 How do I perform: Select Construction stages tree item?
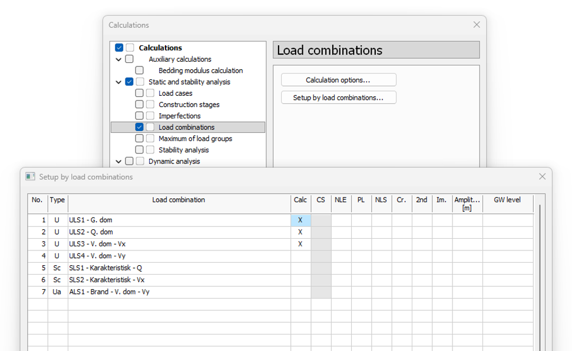[x=189, y=105]
